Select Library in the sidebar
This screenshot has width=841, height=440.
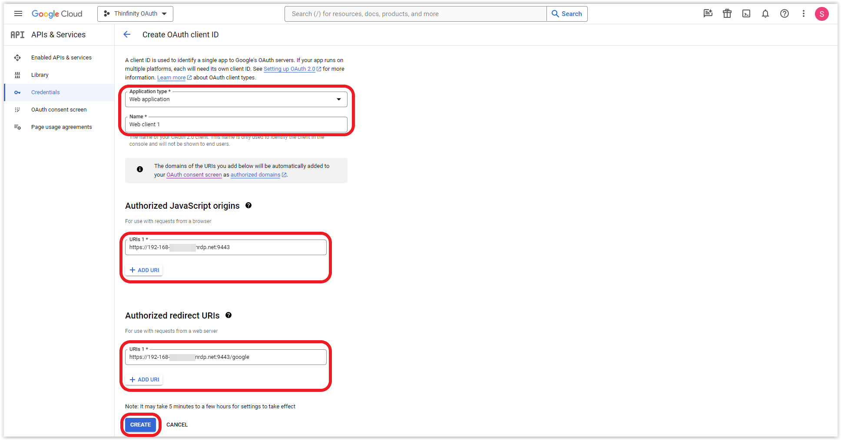click(x=40, y=75)
